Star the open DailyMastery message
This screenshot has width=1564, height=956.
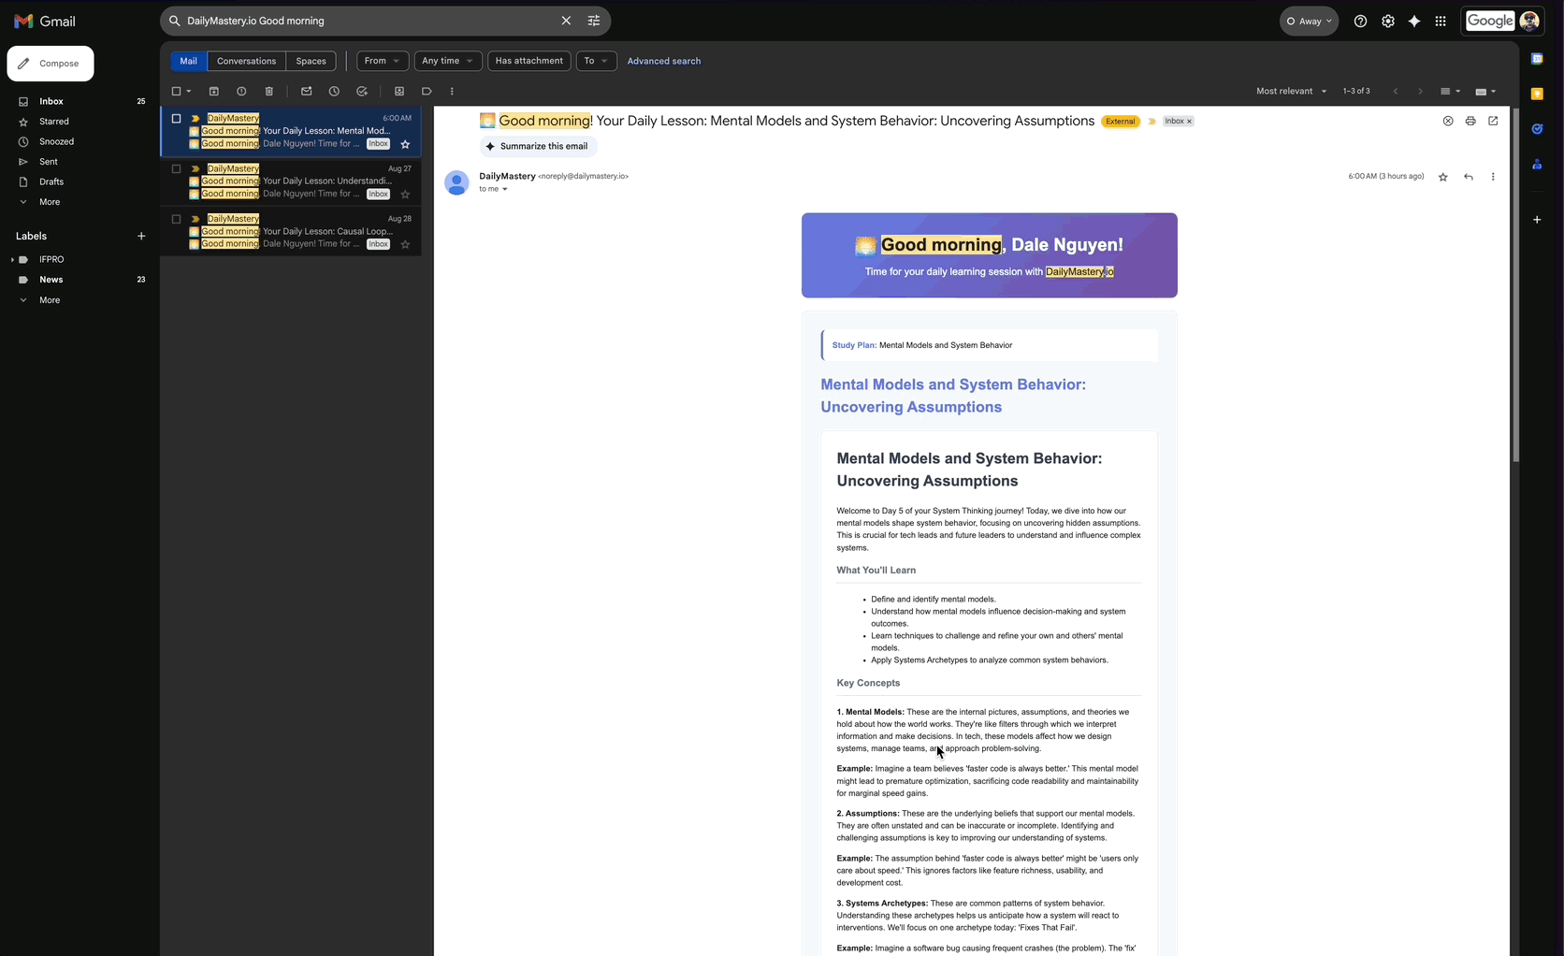[x=1443, y=176]
